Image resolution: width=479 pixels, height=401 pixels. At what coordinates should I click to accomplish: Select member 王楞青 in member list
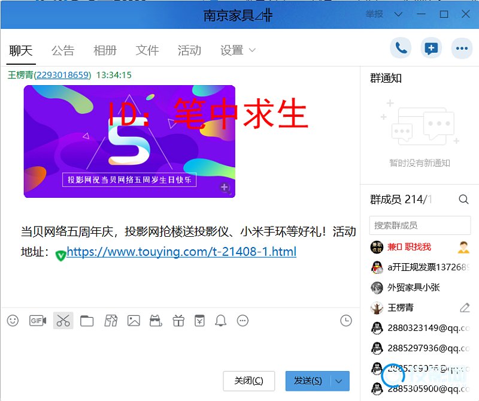tap(420, 307)
